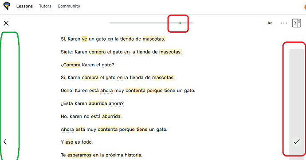
Task: Click the word "gato?"
Action: click(107, 65)
